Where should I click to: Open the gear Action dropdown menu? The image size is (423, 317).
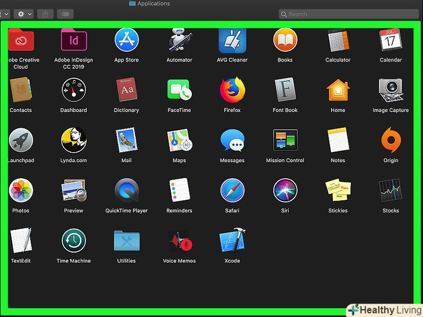(24, 14)
